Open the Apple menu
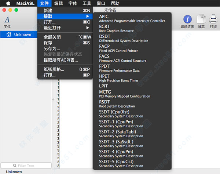This screenshot has width=220, height=174. point(8,3)
